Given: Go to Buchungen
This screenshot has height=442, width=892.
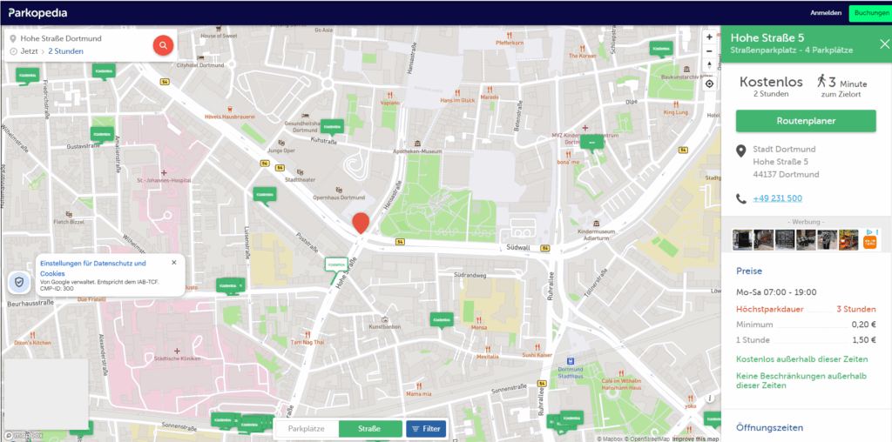Looking at the screenshot, I should pos(870,13).
